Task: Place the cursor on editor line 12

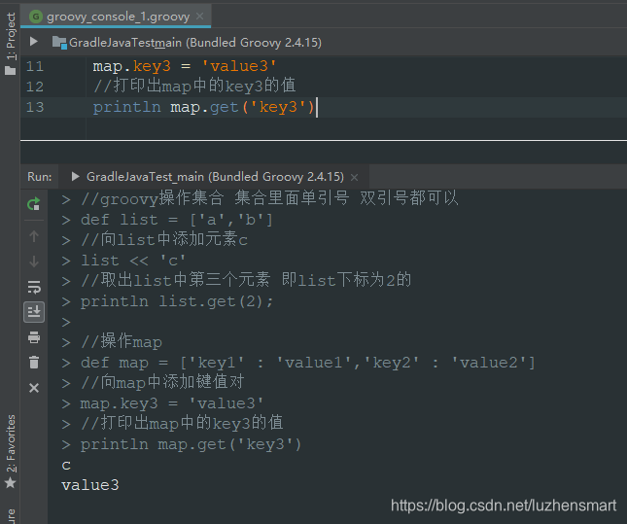Action: pyautogui.click(x=356, y=87)
